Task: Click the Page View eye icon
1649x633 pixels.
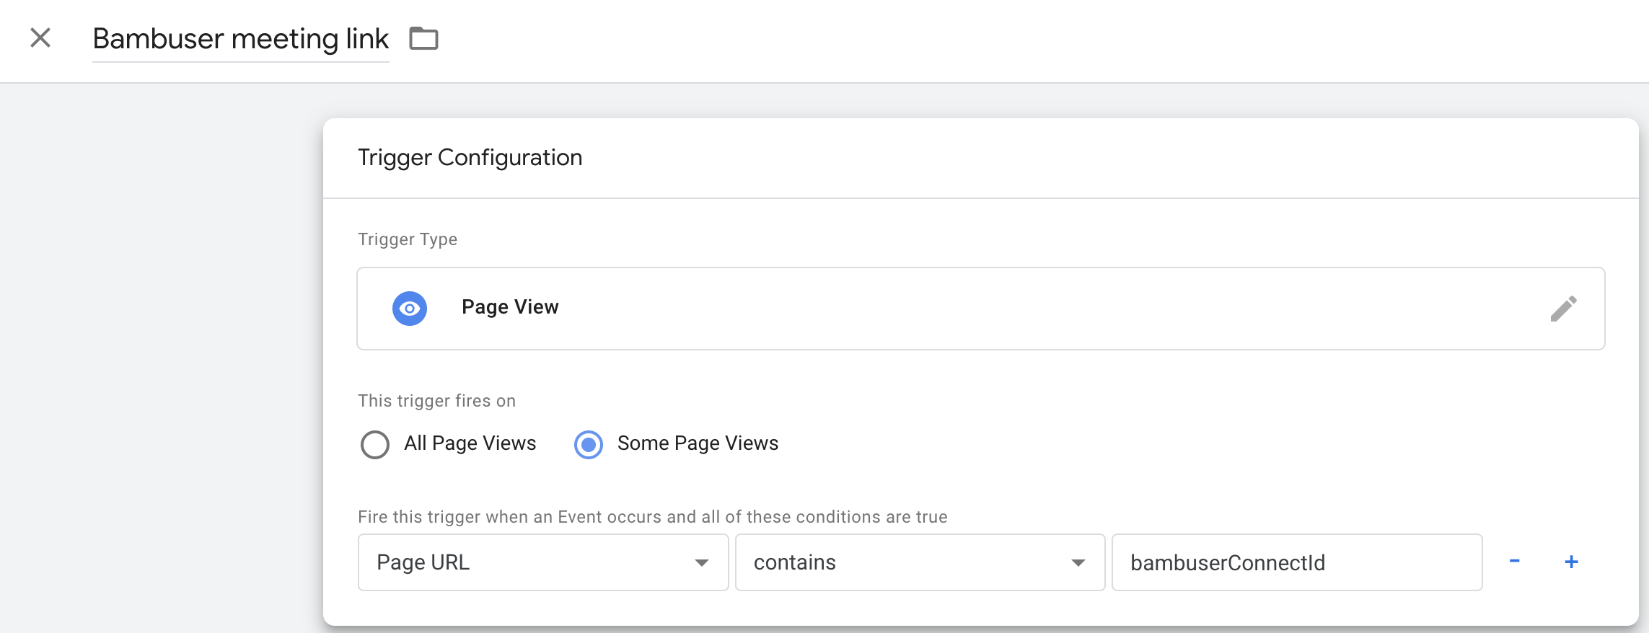Action: [x=410, y=309]
